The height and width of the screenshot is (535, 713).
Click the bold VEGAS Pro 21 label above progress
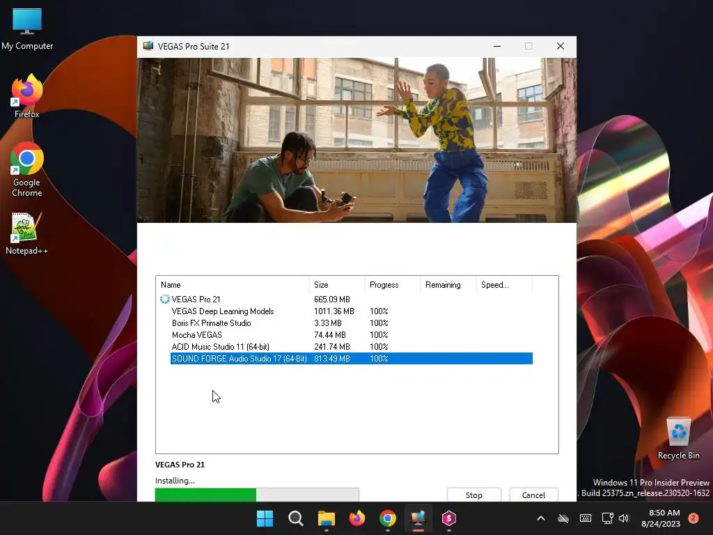click(x=180, y=465)
